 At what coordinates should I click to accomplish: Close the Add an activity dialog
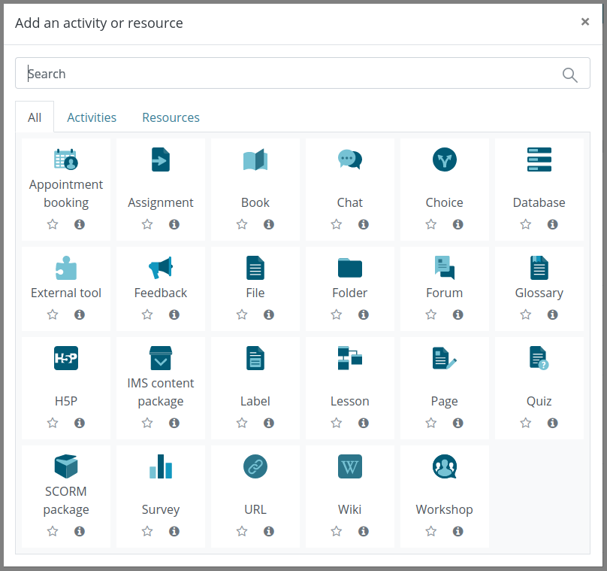click(x=585, y=22)
